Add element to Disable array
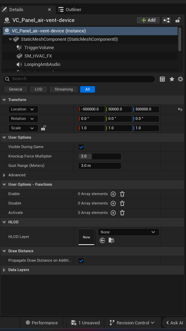 [x=113, y=203]
